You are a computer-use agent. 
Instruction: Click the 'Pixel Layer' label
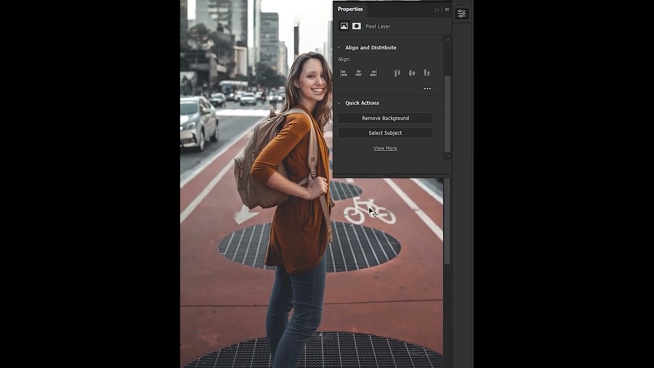point(378,26)
